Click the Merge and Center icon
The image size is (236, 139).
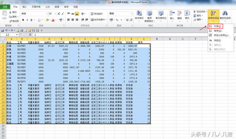(x=92, y=20)
